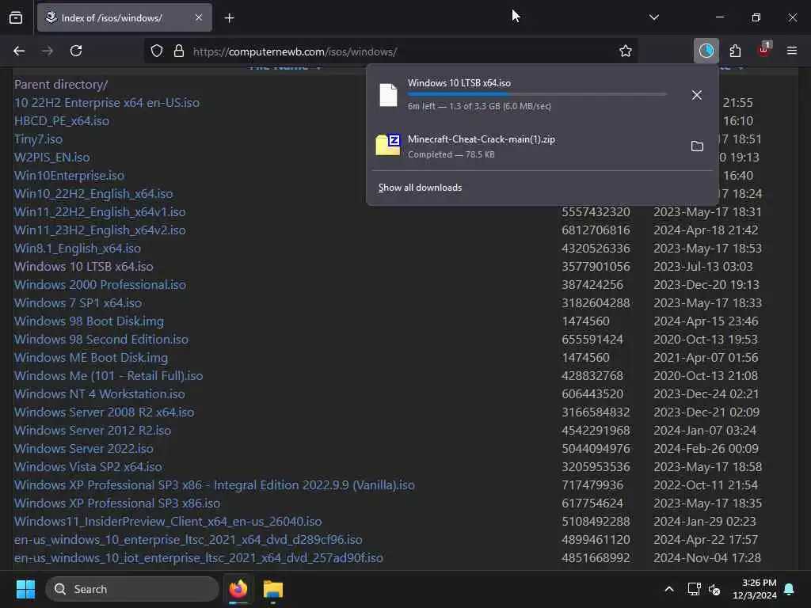Download Windows XP Professional SP3 x86.iso
Screen dimensions: 811x608
click(x=117, y=503)
